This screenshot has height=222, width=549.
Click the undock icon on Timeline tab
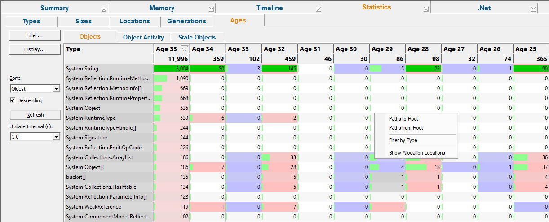319,9
